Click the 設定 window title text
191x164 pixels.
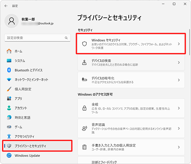point(15,6)
